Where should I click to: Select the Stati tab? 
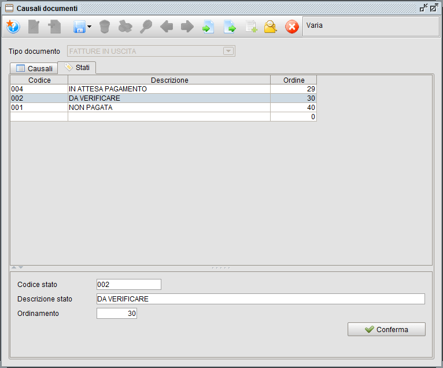tap(77, 68)
